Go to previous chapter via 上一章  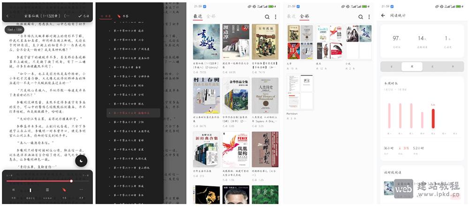(x=9, y=176)
